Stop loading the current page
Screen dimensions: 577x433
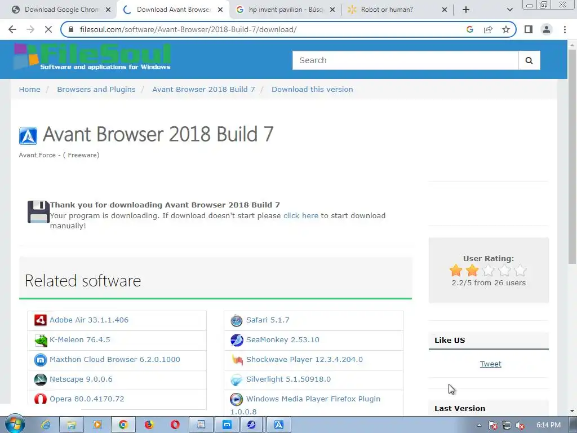pos(48,29)
